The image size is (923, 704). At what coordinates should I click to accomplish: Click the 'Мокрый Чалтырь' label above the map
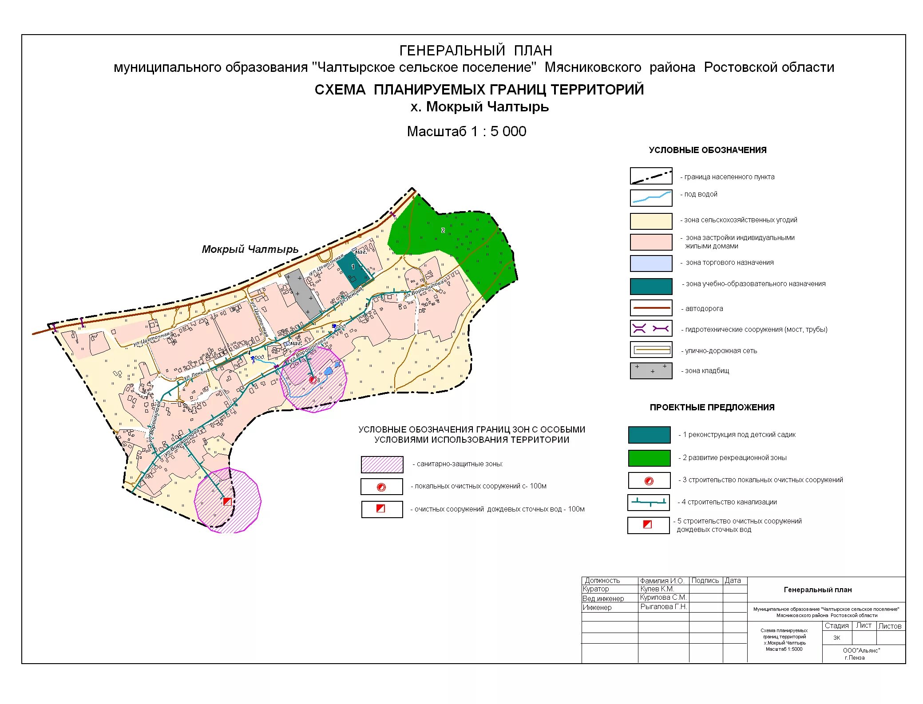coord(250,249)
